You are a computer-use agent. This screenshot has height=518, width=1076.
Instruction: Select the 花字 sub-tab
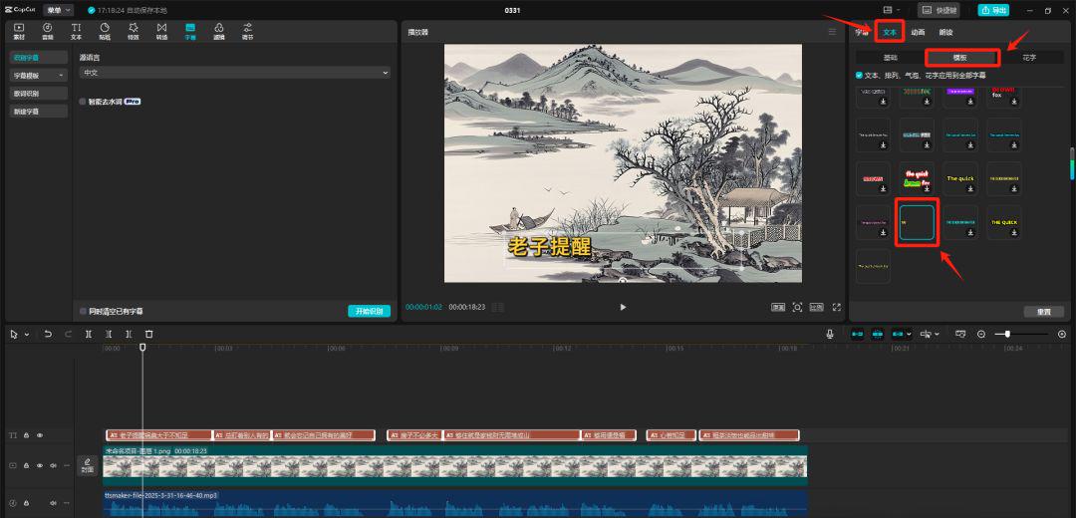1029,58
